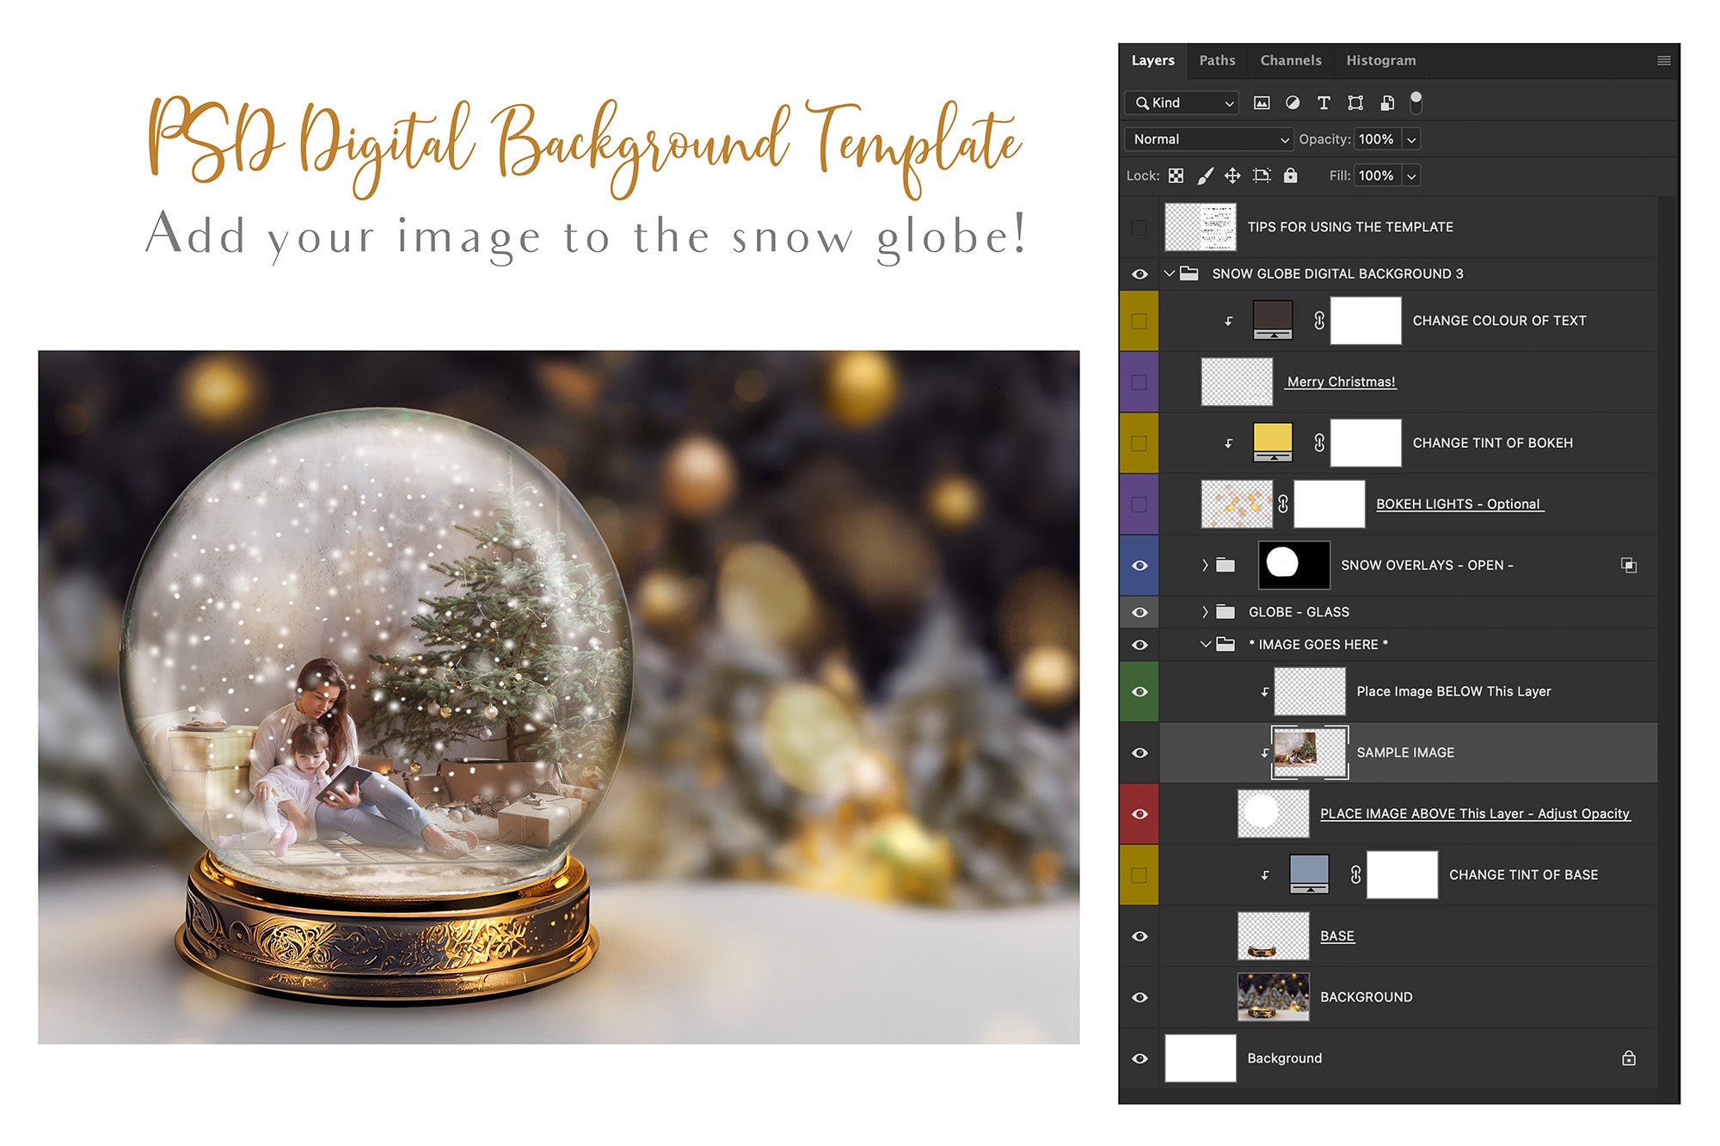Toggle visibility of the BACKGROUND layer
The image size is (1720, 1146).
1139,997
